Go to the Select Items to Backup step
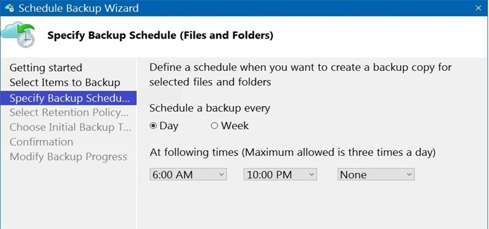489x229 pixels. coord(65,82)
